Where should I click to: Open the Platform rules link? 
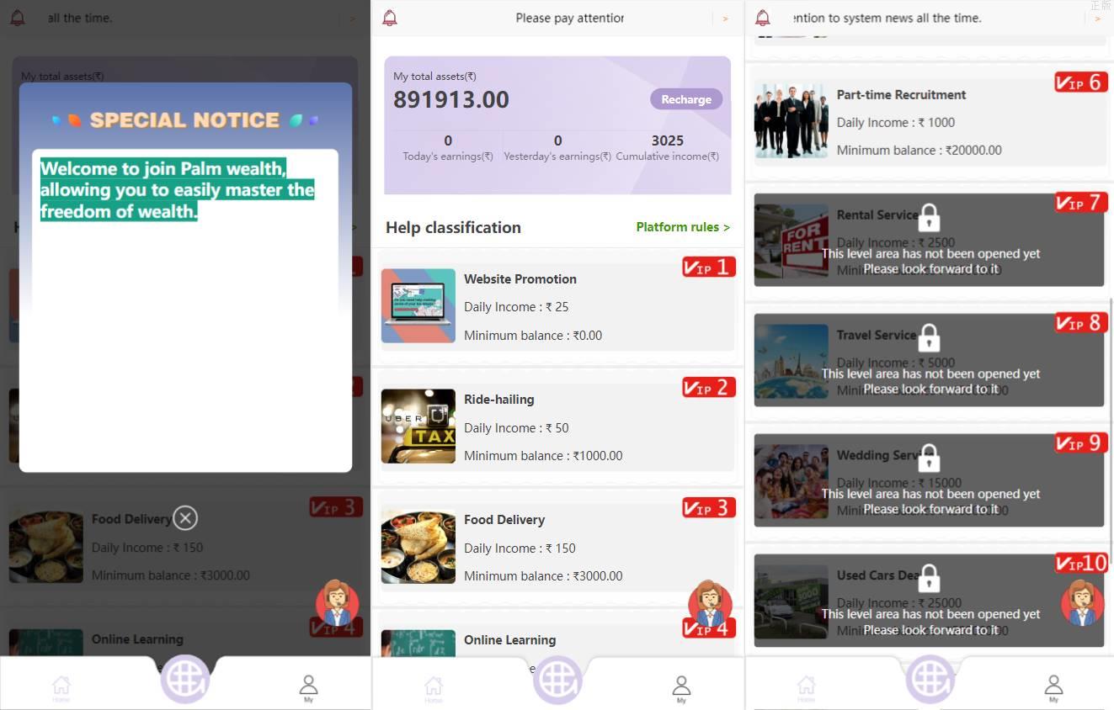coord(683,227)
